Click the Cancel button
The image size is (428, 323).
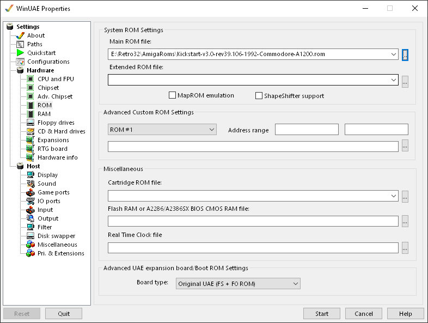364,314
